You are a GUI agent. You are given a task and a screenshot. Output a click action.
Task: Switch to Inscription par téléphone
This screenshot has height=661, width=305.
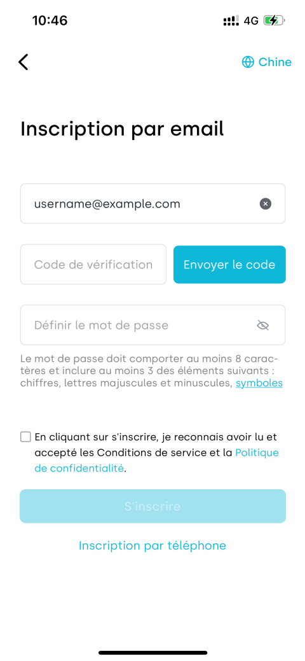point(152,545)
